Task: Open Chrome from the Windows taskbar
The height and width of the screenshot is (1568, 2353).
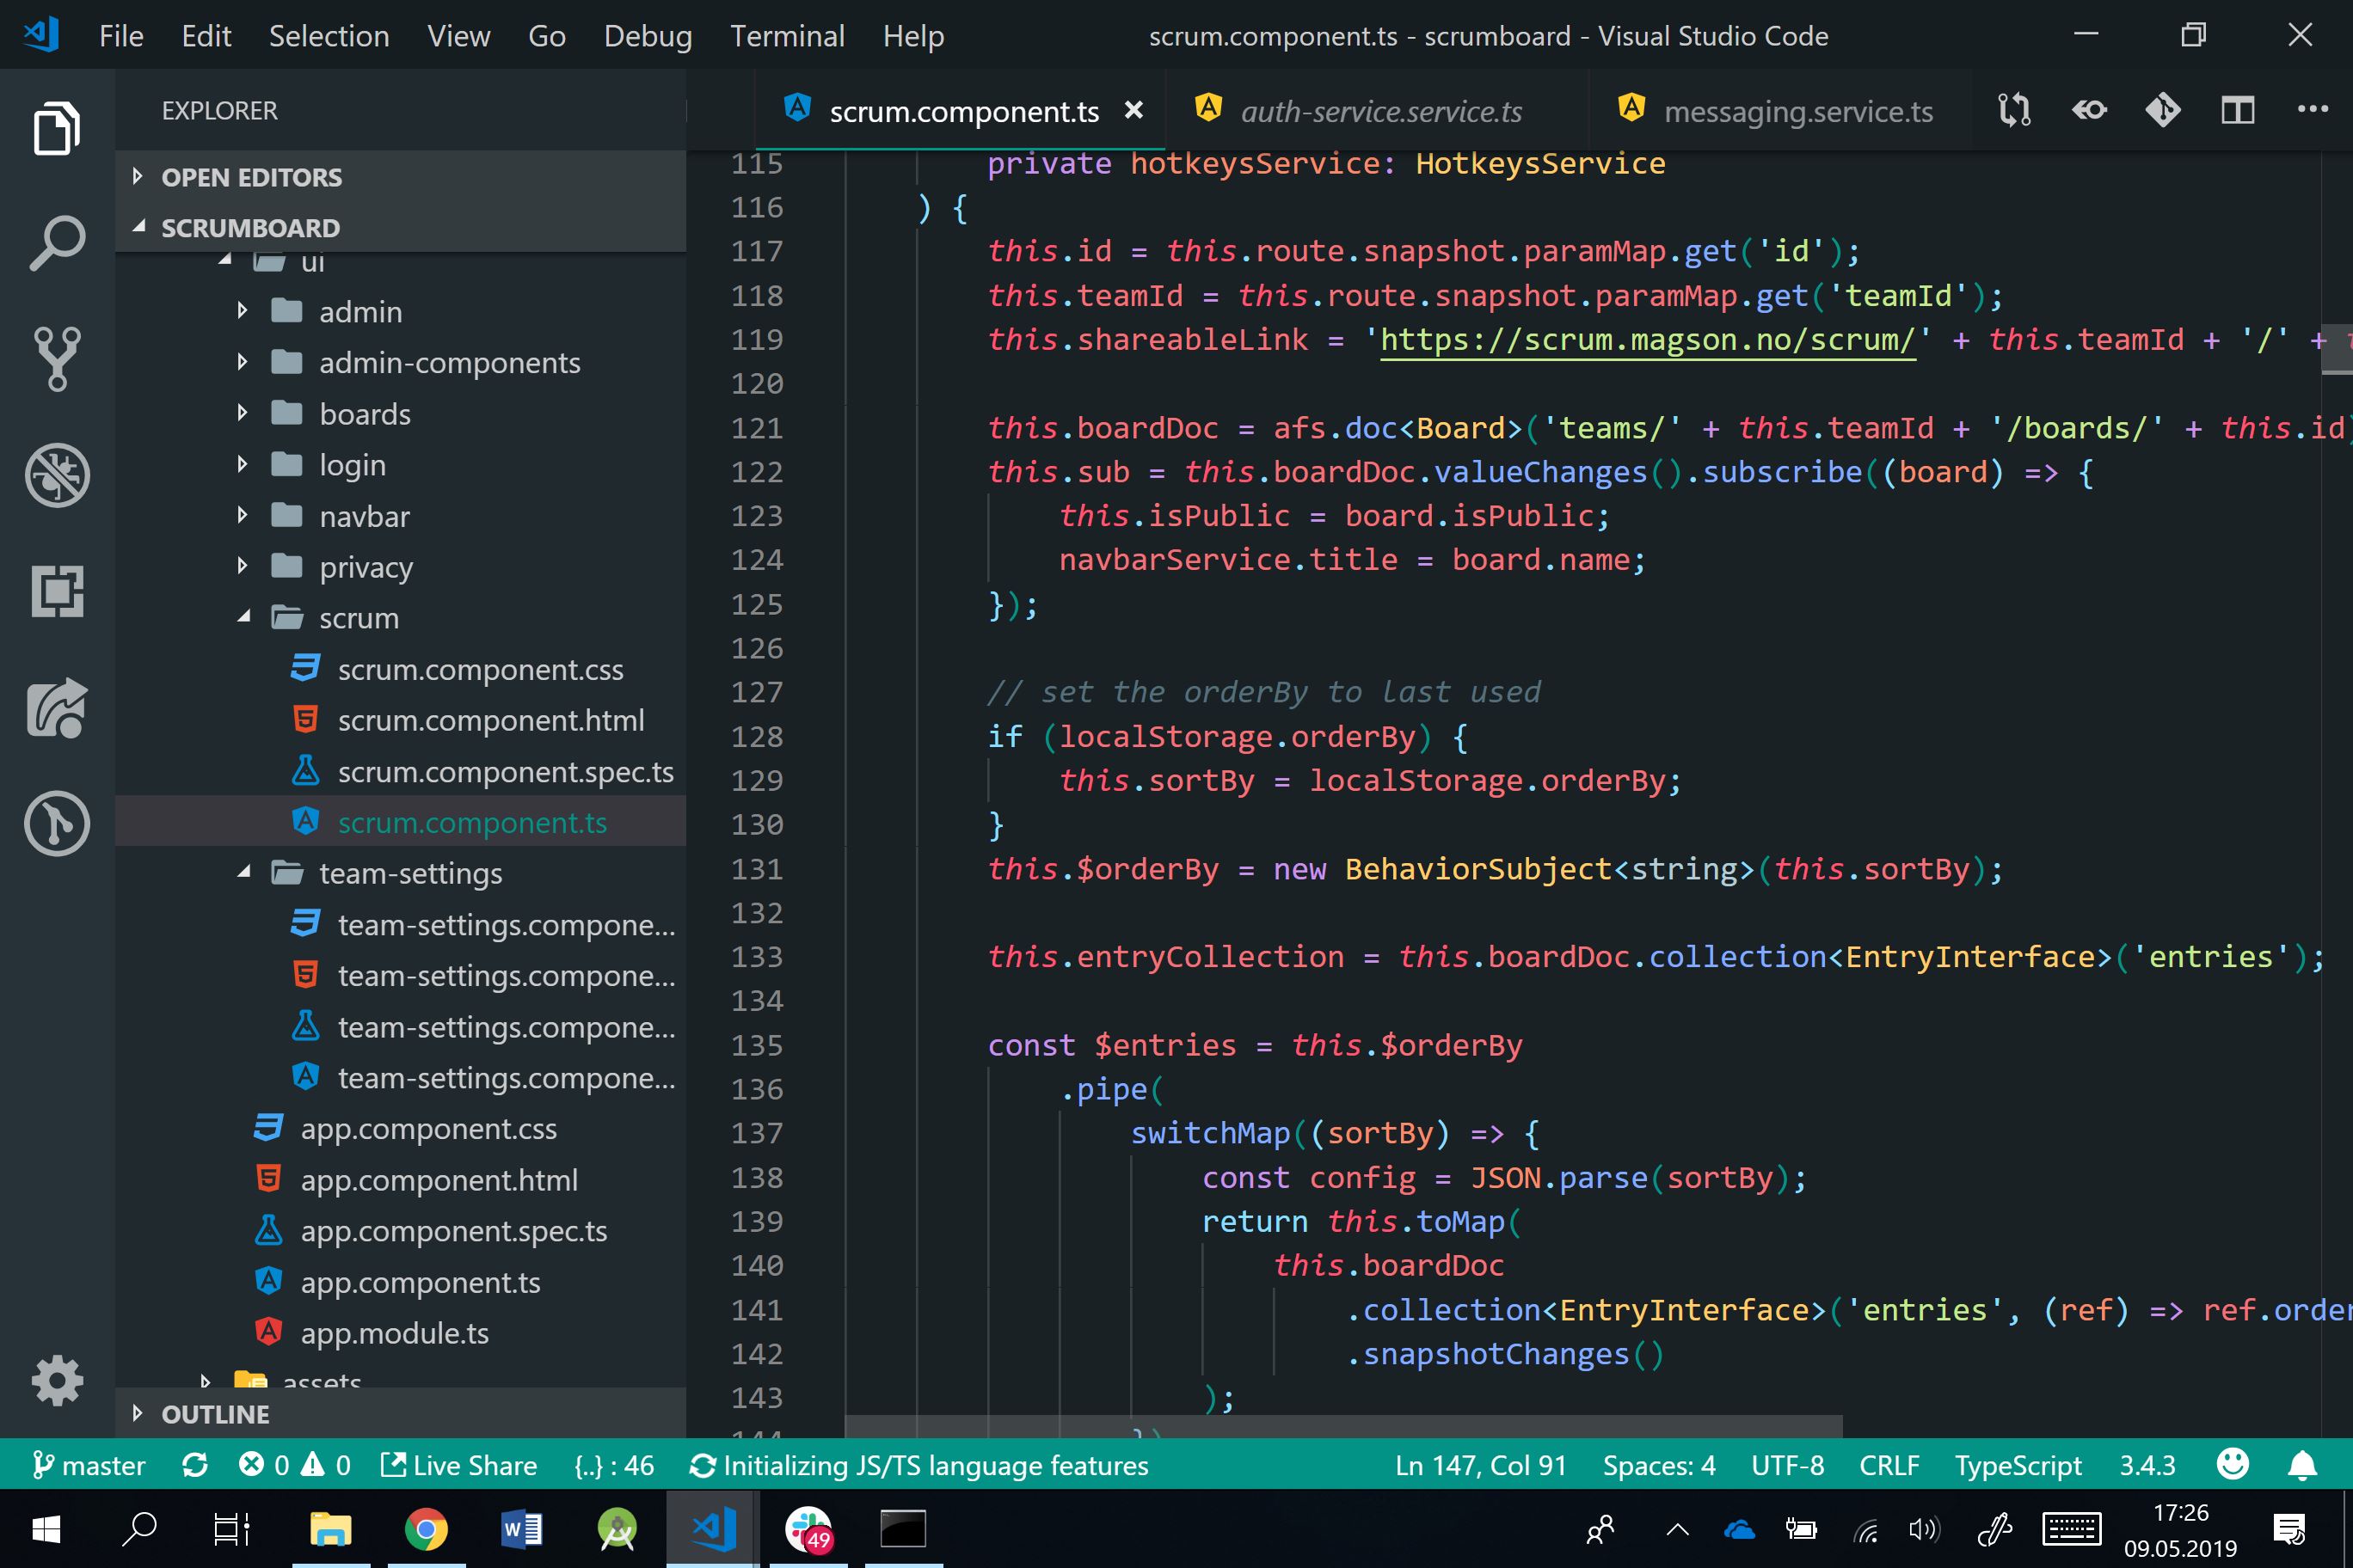Action: tap(427, 1529)
